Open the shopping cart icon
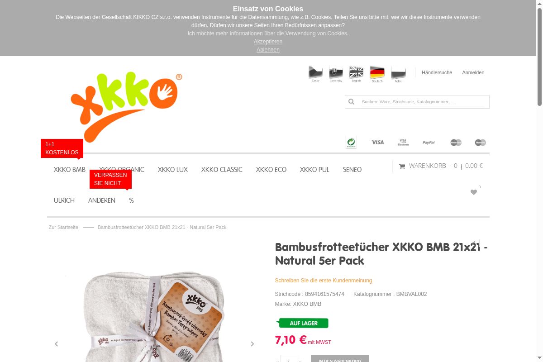This screenshot has height=362, width=543. [402, 167]
